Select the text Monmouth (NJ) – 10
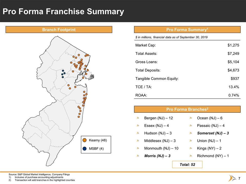Viewport: 246px width, 184px height. click(x=161, y=148)
